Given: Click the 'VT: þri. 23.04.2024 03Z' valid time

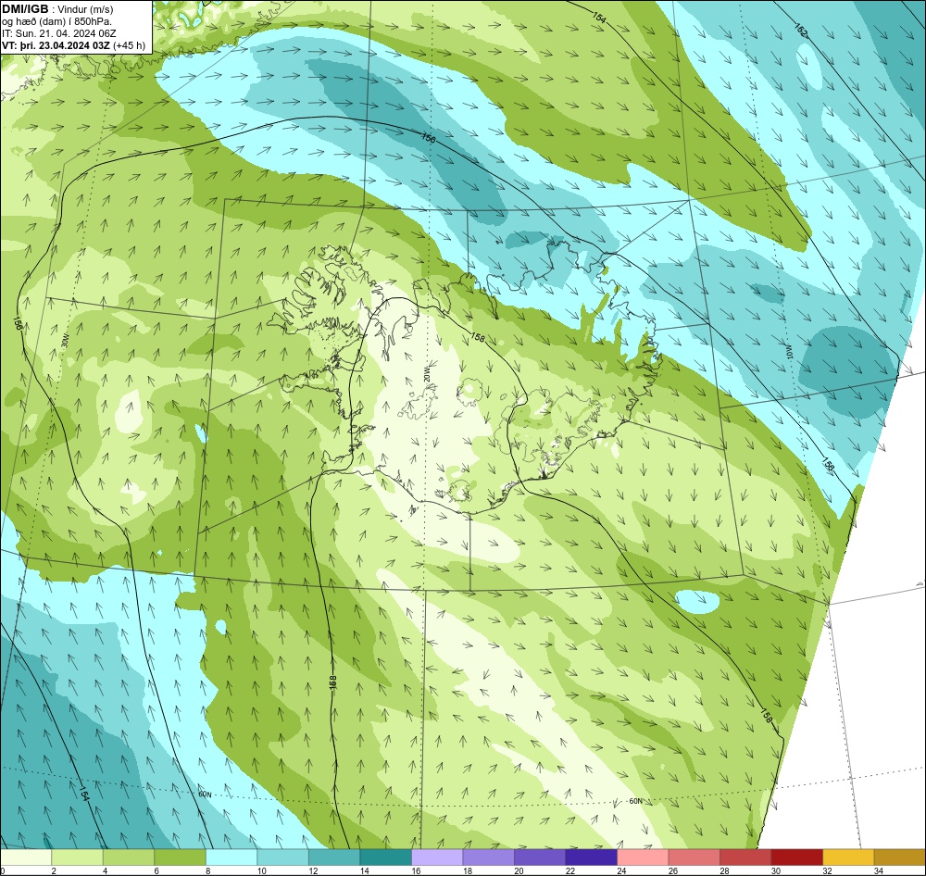Looking at the screenshot, I should coord(56,45).
